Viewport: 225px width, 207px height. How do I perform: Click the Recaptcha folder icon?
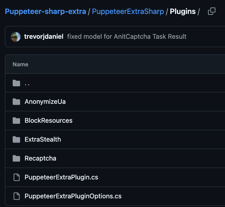tap(16, 158)
